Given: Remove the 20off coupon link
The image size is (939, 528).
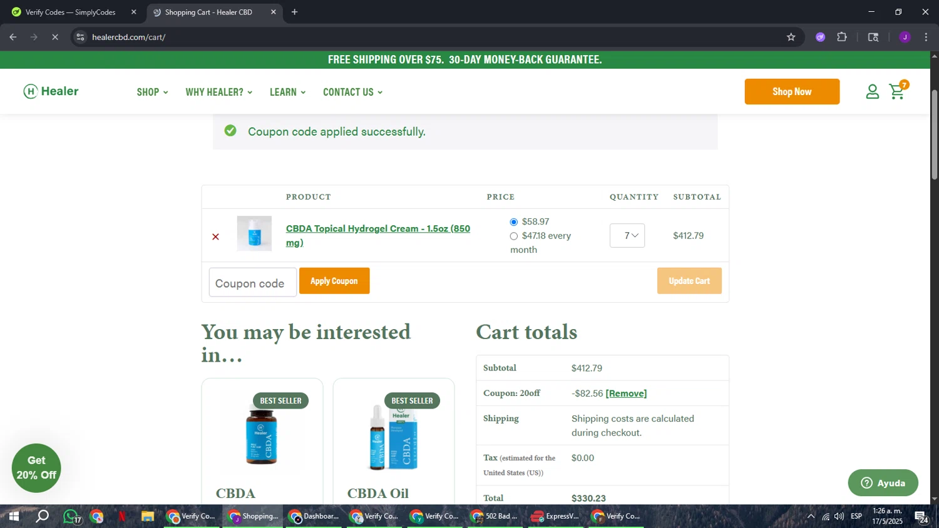Looking at the screenshot, I should coord(626,393).
